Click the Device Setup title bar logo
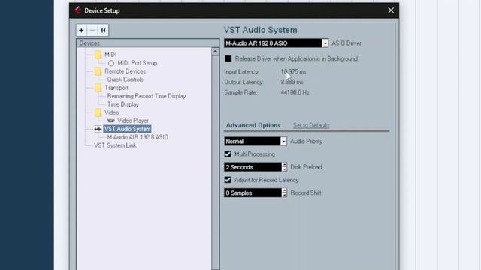The width and height of the screenshot is (481, 270). coord(77,10)
